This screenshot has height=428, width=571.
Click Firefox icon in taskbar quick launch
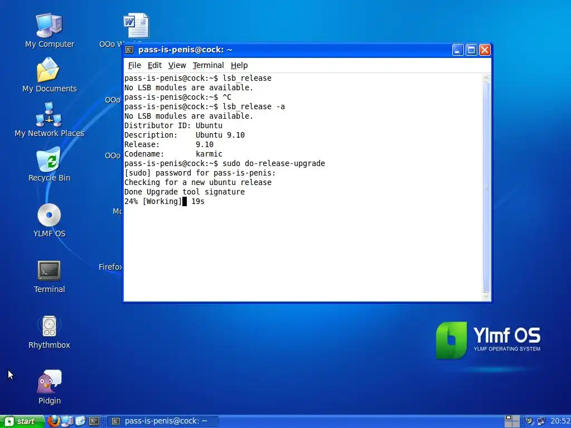point(54,421)
